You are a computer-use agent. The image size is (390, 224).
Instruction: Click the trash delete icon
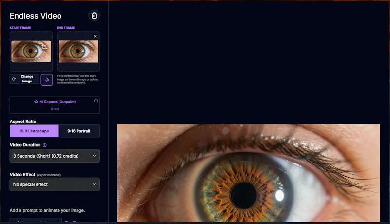pos(94,16)
